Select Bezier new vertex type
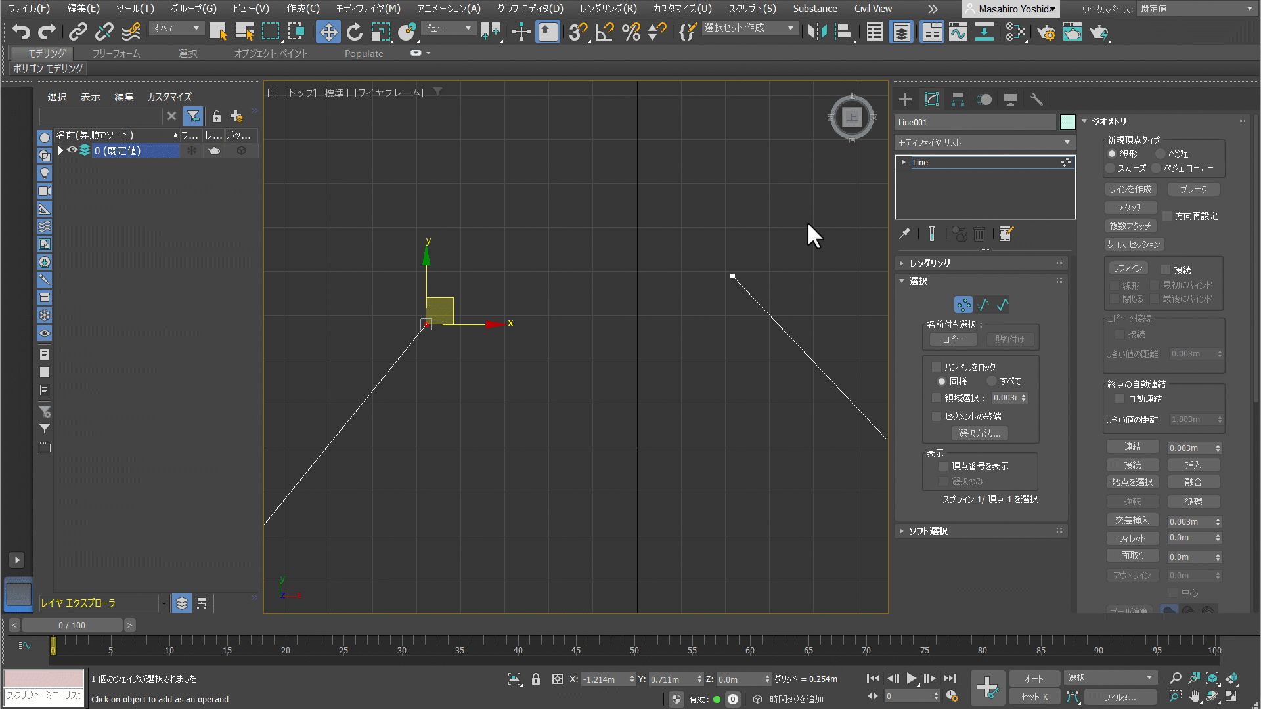 tap(1161, 154)
